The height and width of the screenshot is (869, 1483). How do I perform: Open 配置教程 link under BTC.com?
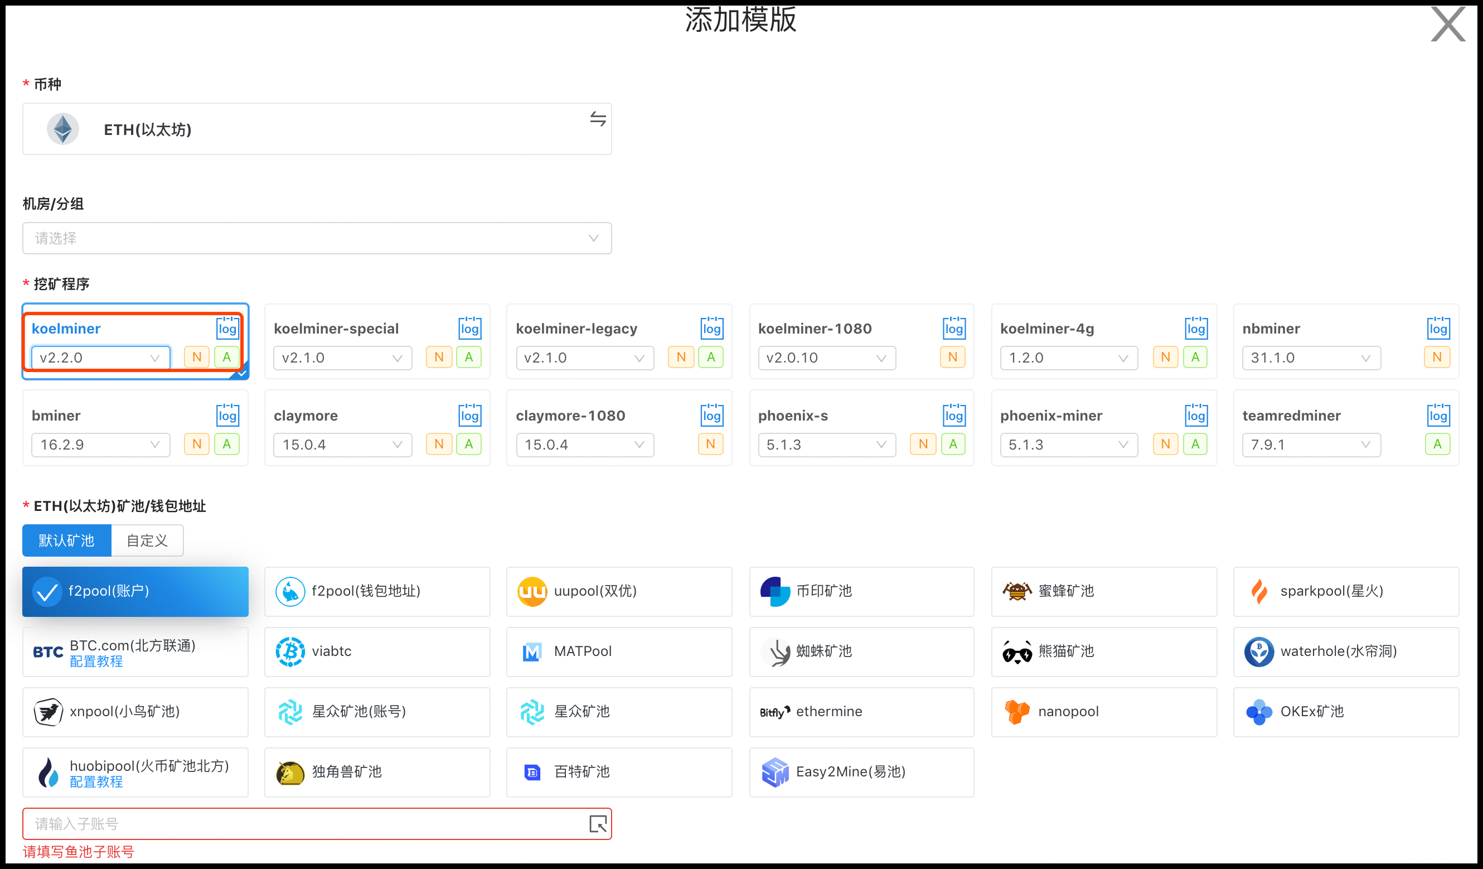[96, 661]
